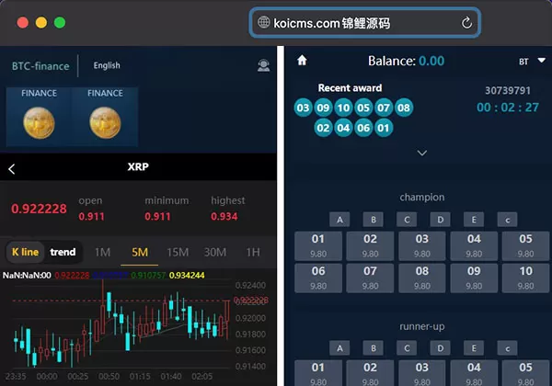Select the second FINANCE bitcoin coin
The image size is (552, 386).
point(104,121)
